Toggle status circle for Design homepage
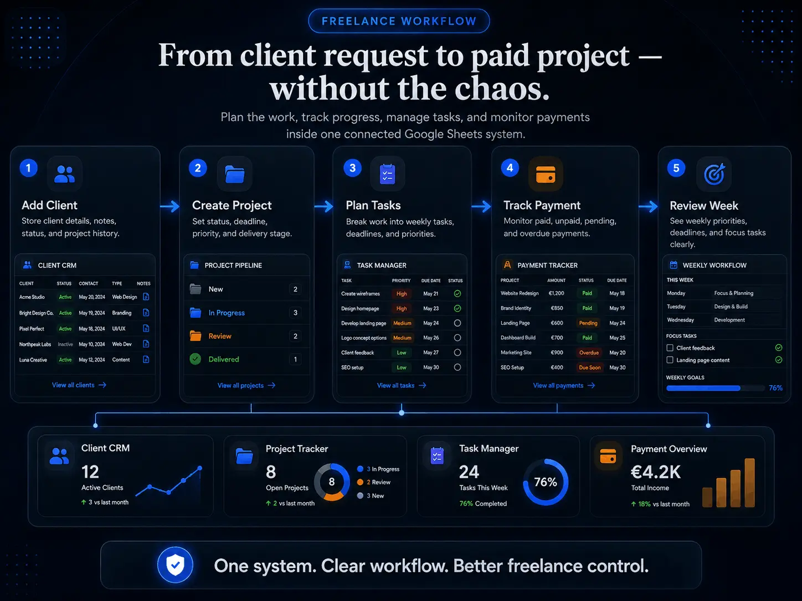 [457, 308]
